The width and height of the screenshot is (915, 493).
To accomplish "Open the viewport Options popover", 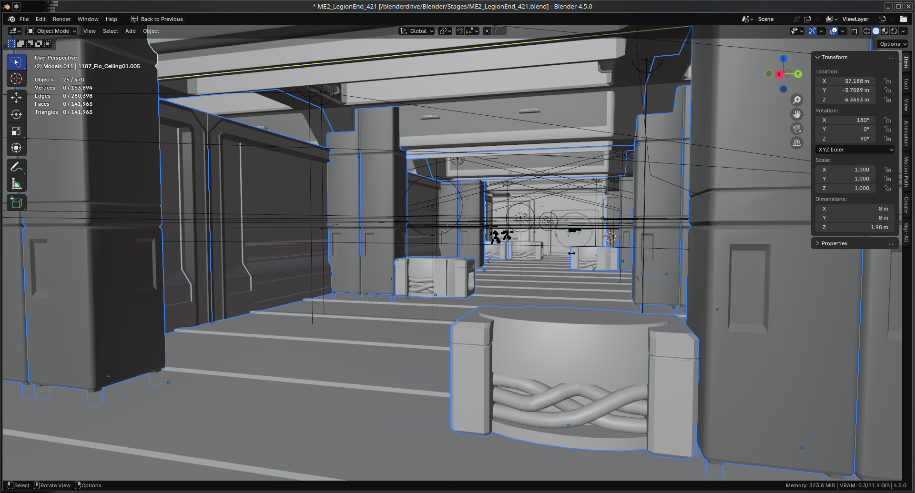I will pyautogui.click(x=893, y=44).
